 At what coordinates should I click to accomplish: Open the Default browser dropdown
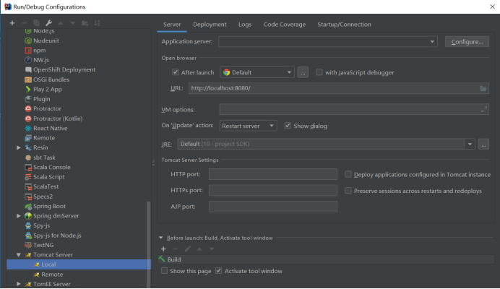click(257, 72)
